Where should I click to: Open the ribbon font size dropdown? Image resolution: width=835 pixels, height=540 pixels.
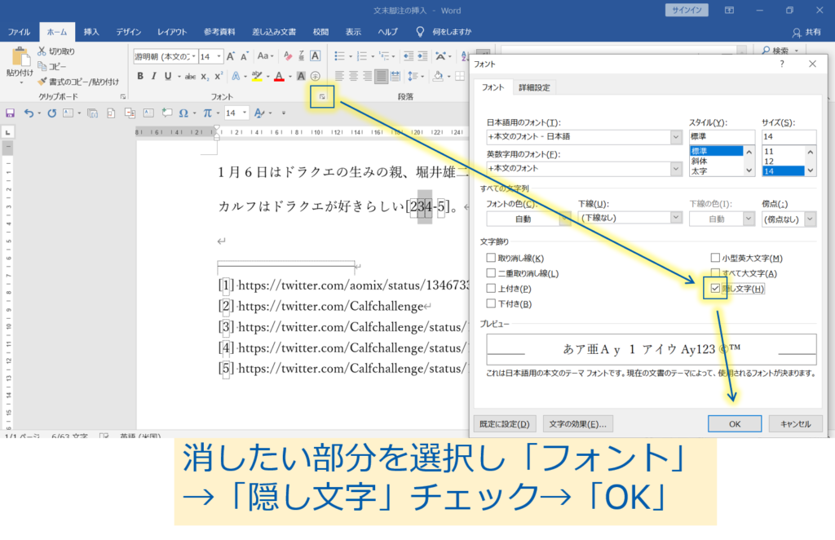(219, 56)
